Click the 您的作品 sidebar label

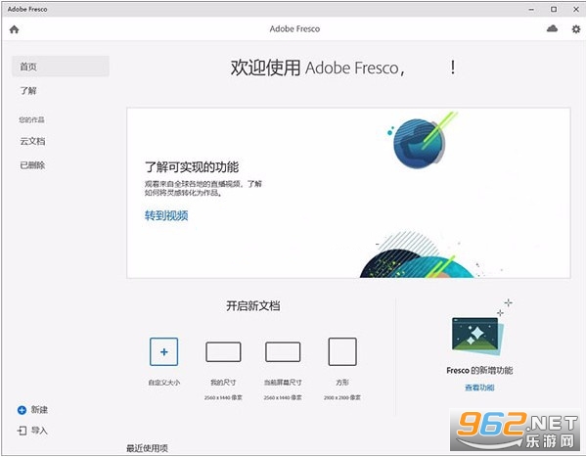[x=31, y=119]
